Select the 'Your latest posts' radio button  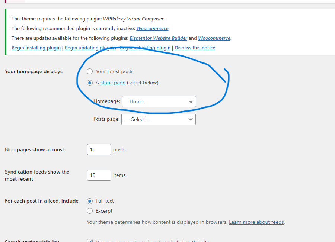click(x=90, y=71)
